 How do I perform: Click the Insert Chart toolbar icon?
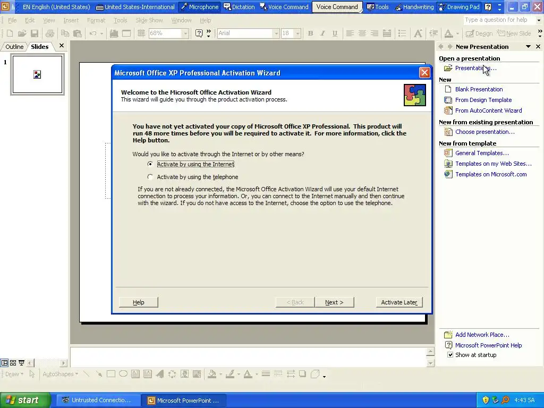point(114,33)
